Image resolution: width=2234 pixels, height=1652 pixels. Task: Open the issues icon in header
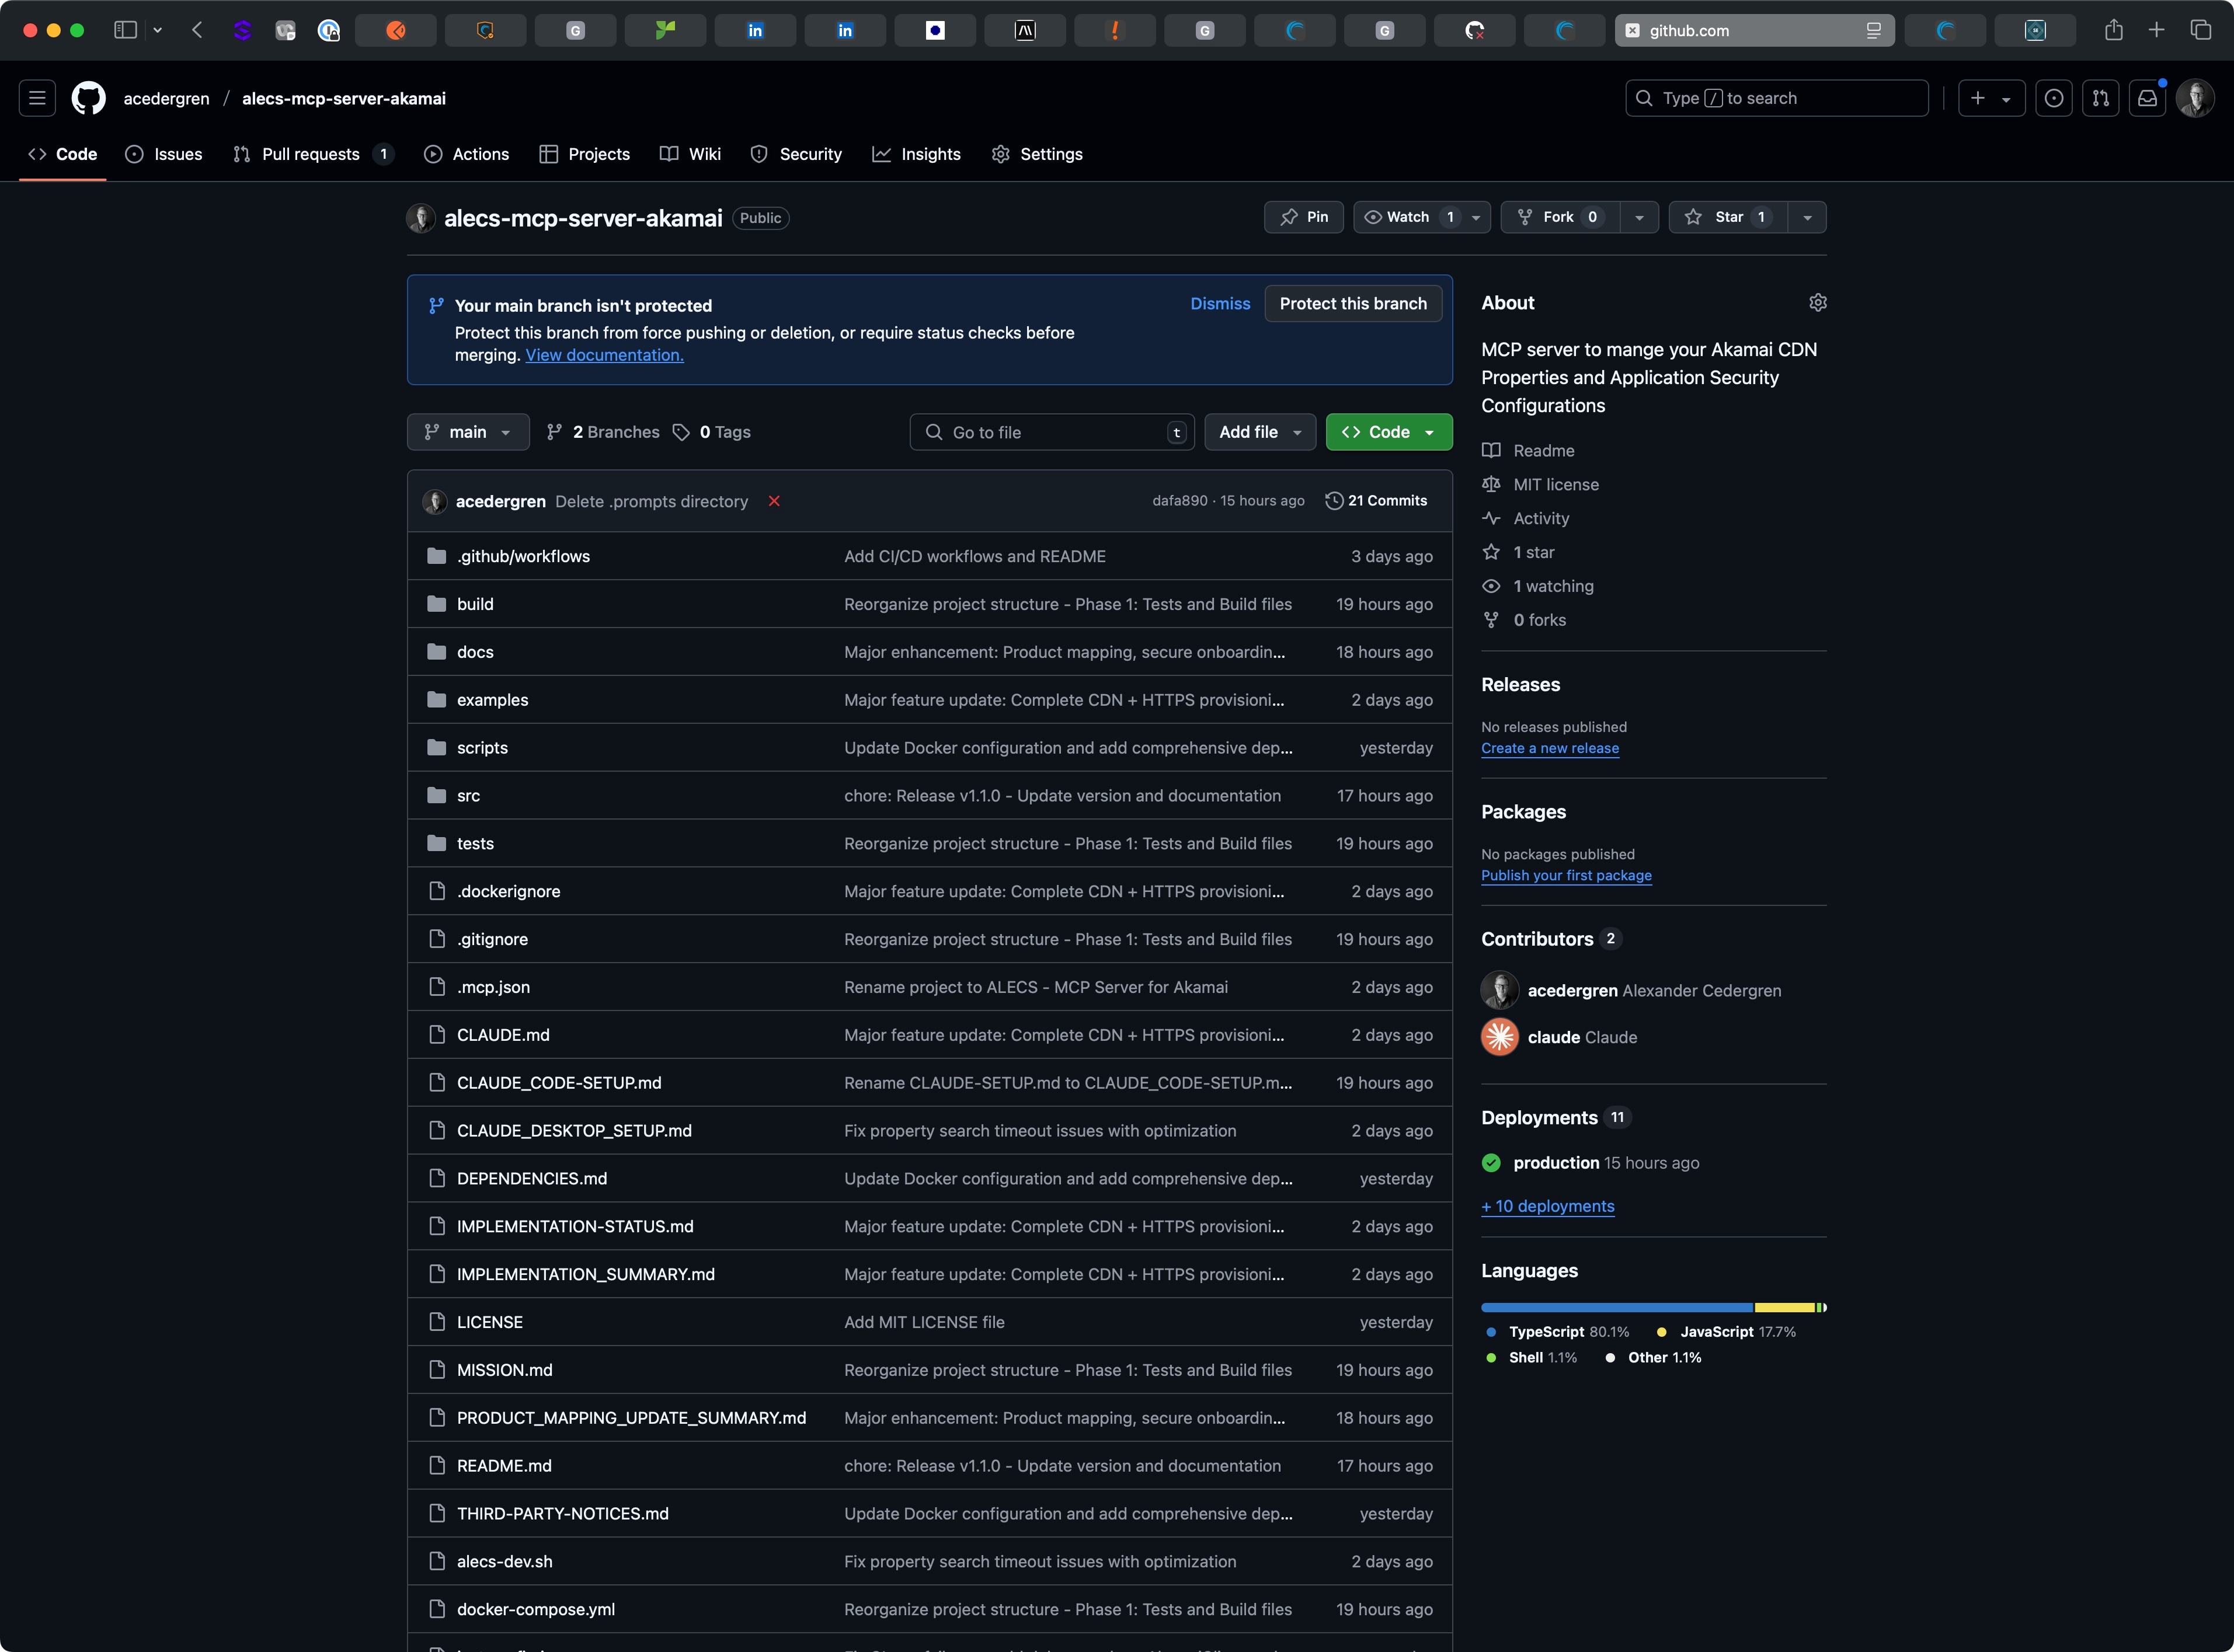[x=2054, y=98]
